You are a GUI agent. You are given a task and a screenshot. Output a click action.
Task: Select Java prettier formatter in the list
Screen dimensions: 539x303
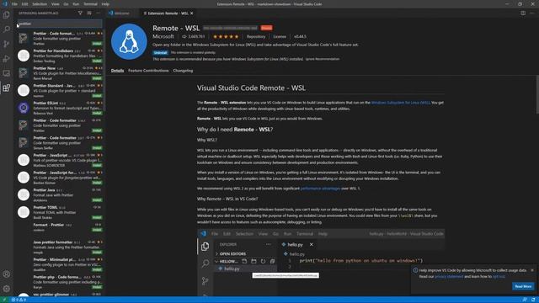point(59,247)
